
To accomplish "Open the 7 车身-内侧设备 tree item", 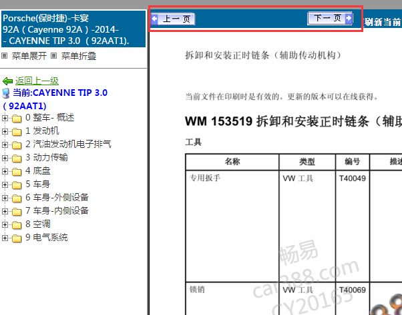I will coord(57,210).
